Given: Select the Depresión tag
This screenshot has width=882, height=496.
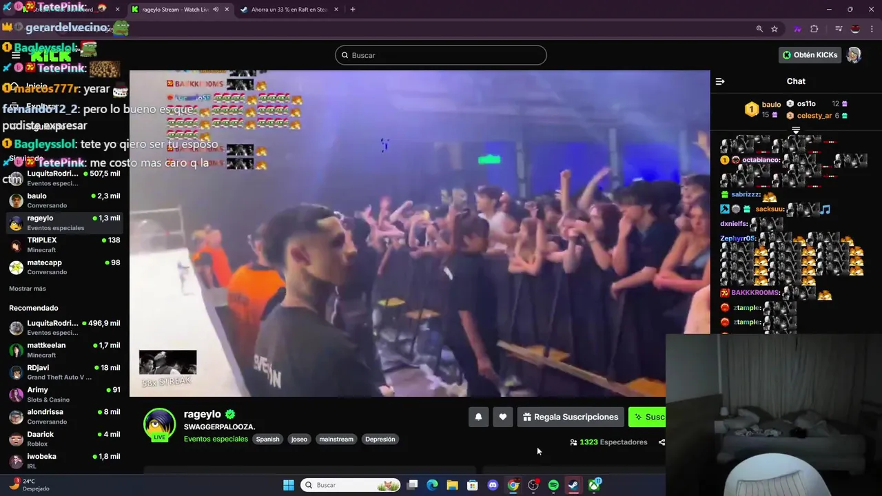Looking at the screenshot, I should coord(380,439).
